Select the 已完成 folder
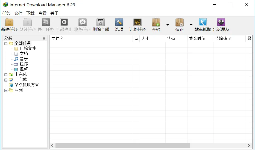The image size is (255, 150). click(21, 80)
